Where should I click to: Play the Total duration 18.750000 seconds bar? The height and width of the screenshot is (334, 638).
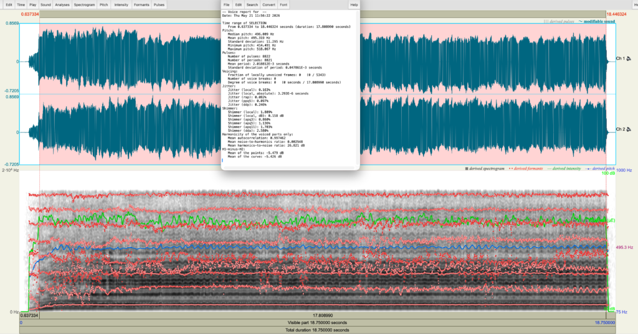tap(317, 330)
